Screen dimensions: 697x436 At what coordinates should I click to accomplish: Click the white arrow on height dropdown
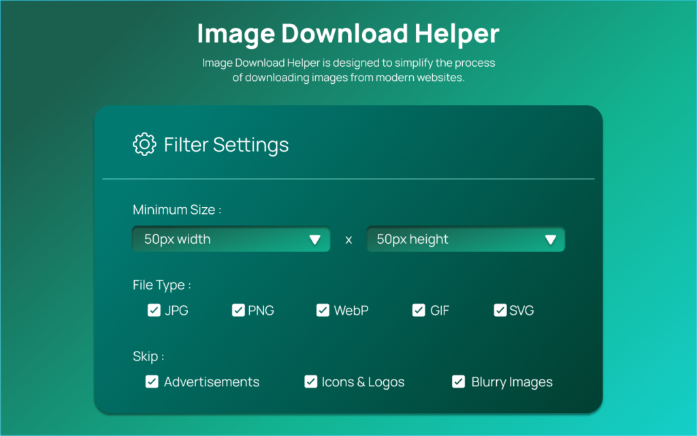tap(551, 240)
